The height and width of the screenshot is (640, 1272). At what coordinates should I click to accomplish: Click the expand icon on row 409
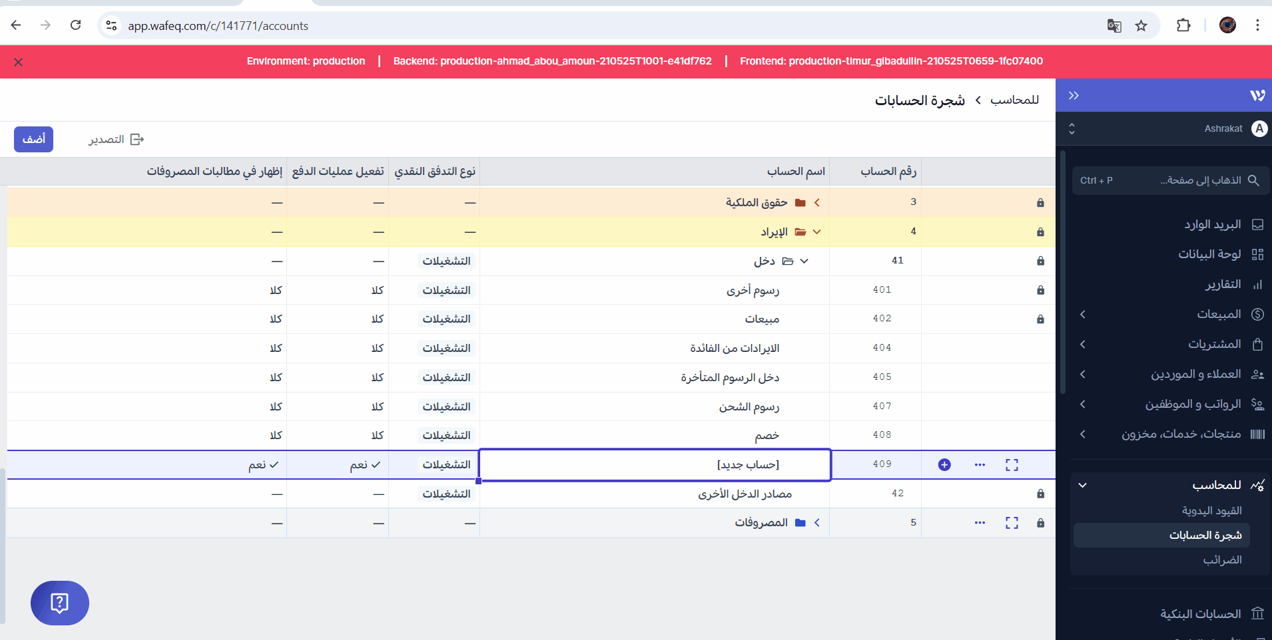pyautogui.click(x=1012, y=465)
